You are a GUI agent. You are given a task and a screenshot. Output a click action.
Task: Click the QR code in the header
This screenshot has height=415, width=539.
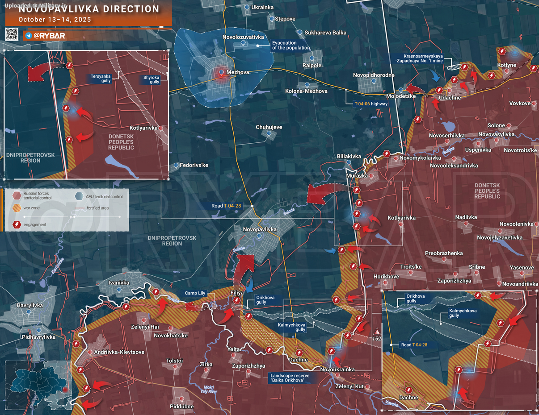[12, 34]
